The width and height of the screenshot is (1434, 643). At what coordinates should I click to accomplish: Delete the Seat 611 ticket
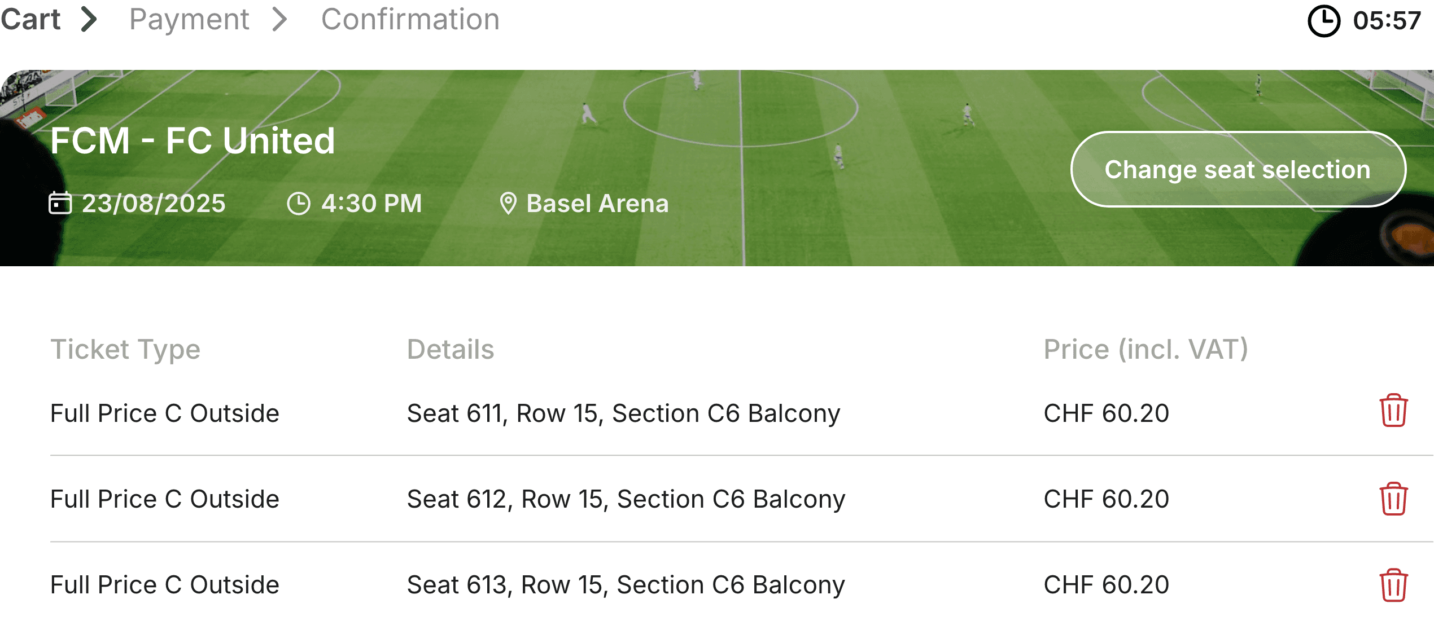click(x=1393, y=411)
